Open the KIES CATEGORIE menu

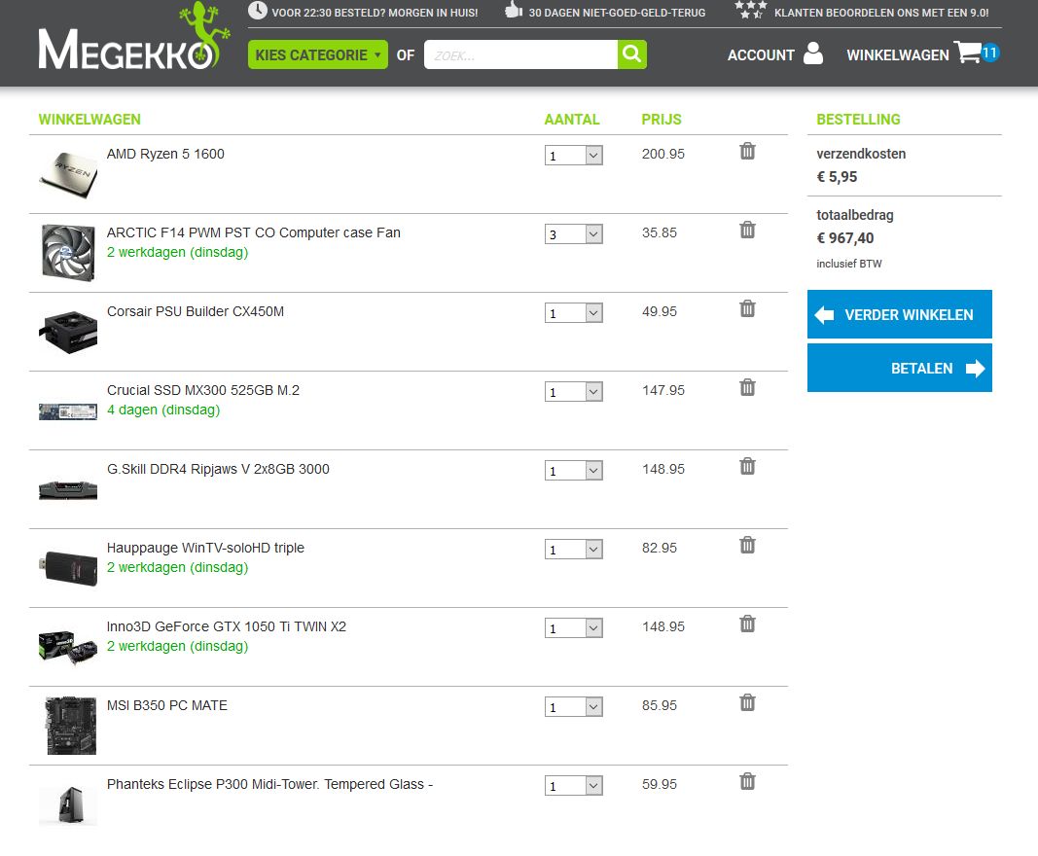pyautogui.click(x=318, y=54)
